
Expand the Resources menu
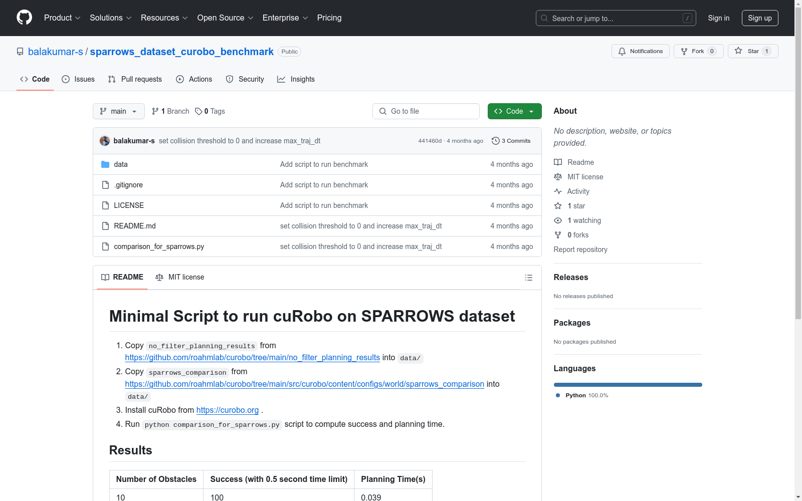164,18
